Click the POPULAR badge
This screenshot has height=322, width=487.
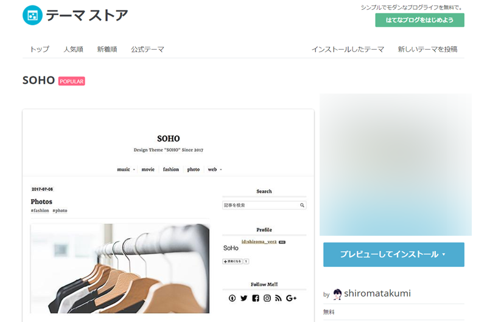[x=71, y=81]
